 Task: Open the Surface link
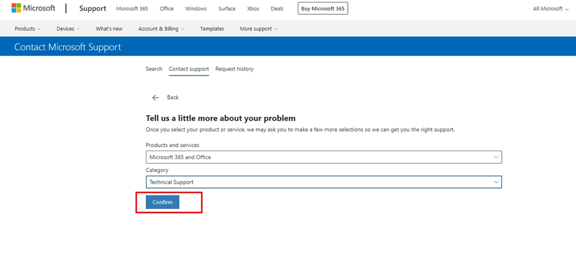(227, 9)
